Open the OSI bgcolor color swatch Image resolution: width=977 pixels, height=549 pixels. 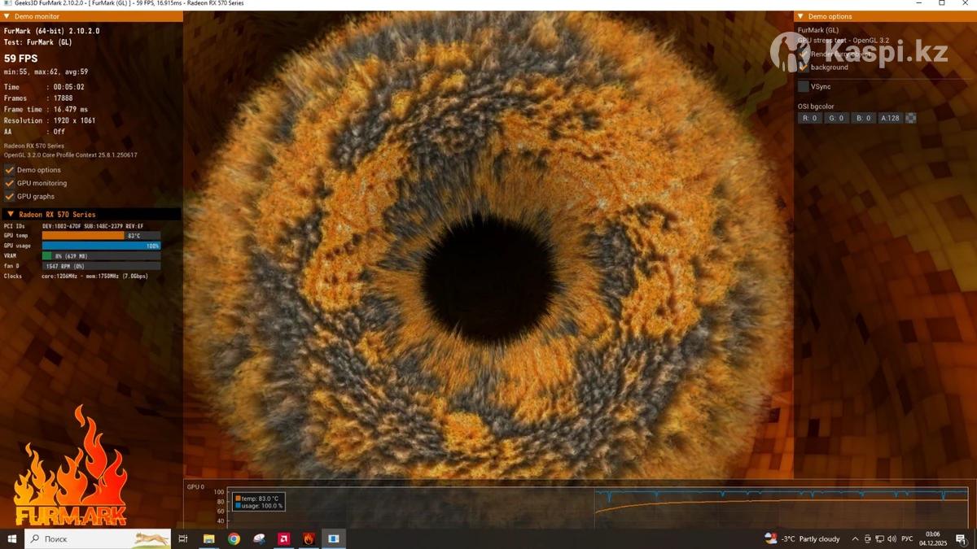911,118
